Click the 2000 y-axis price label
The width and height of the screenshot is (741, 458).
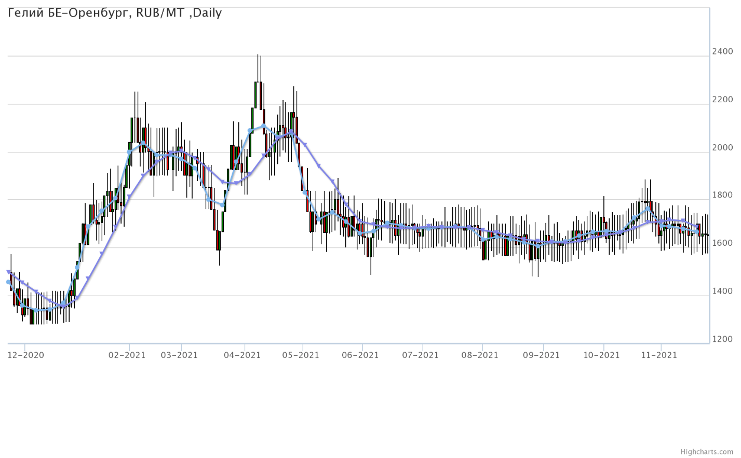723,147
